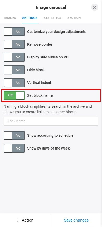This screenshot has height=227, width=102.
Task: Go to the Section tab
Action: (x=74, y=18)
